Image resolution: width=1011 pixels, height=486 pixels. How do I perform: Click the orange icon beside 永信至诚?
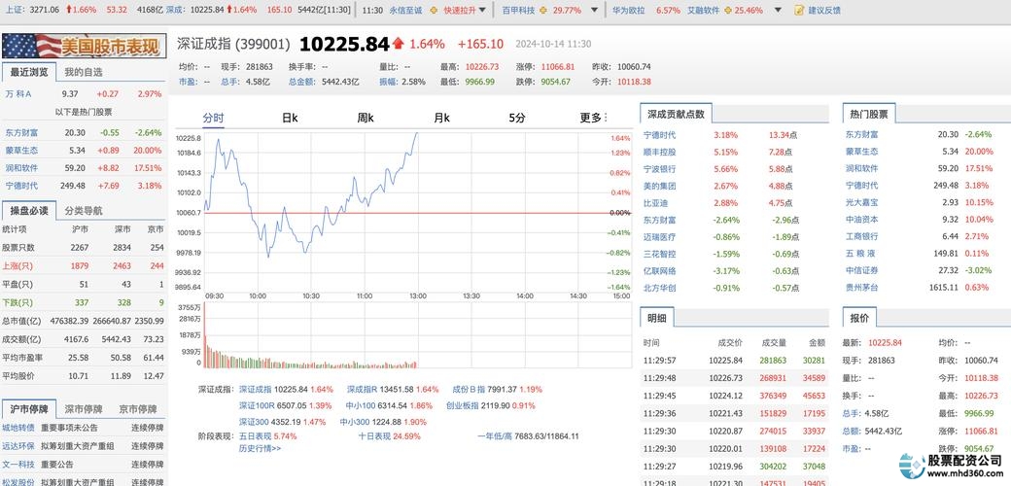click(x=432, y=11)
